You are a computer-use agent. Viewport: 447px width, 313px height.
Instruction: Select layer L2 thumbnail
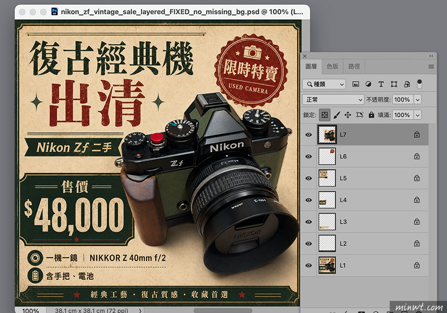click(327, 244)
